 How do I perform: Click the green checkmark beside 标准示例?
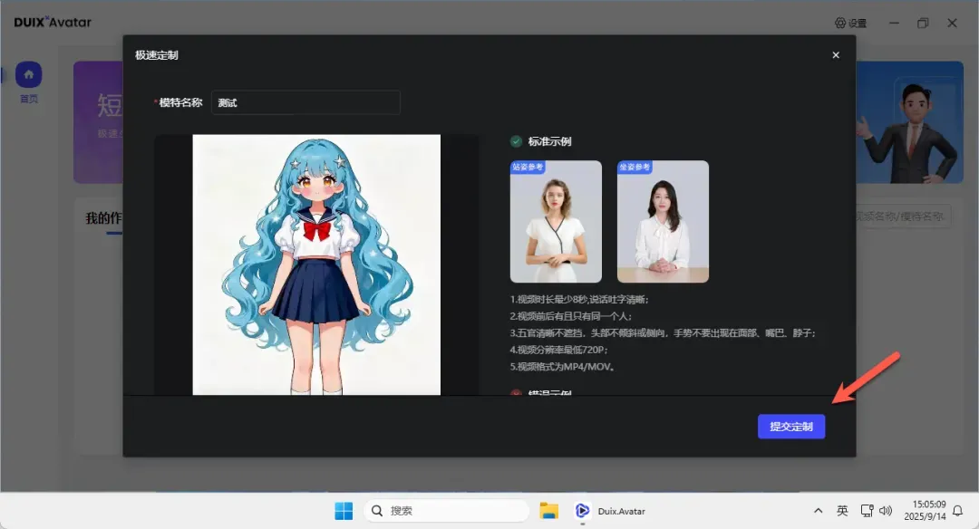point(516,141)
